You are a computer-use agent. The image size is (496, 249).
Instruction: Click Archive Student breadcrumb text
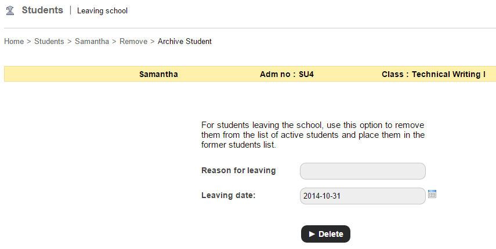pos(184,42)
